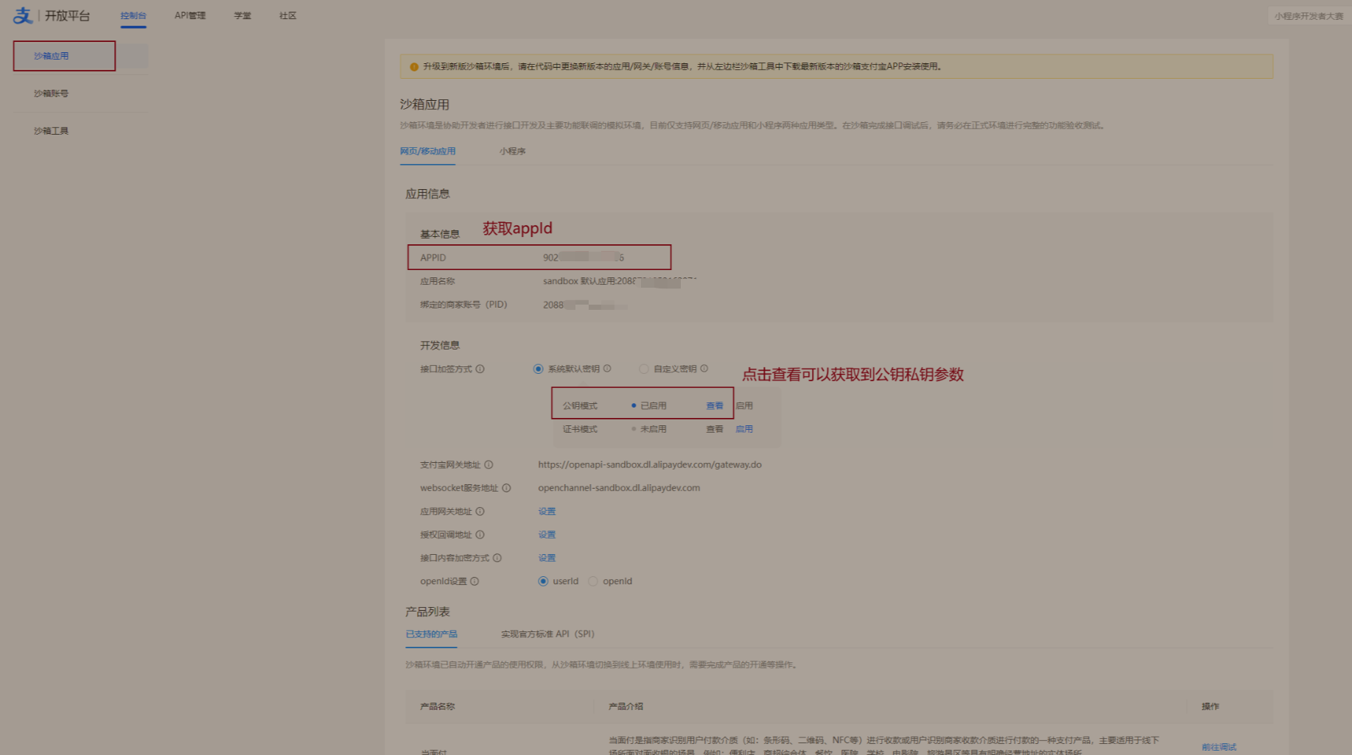Click the PID value starting with 2088
The height and width of the screenshot is (755, 1352).
point(585,305)
